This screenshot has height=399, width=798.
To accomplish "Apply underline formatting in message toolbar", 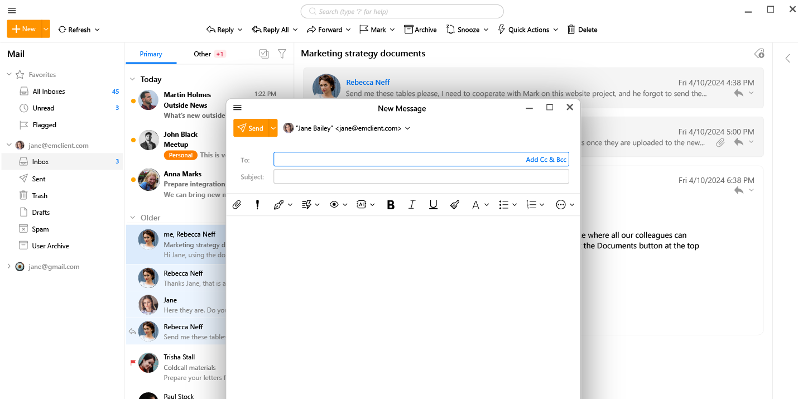I will click(433, 205).
